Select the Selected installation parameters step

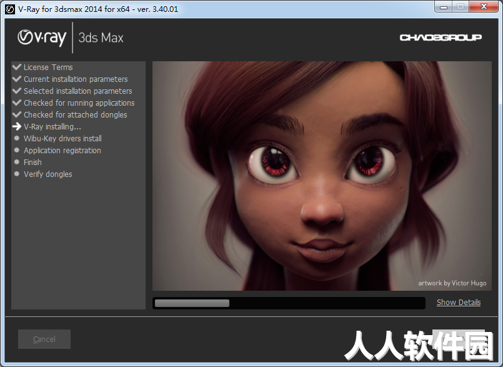click(x=78, y=91)
